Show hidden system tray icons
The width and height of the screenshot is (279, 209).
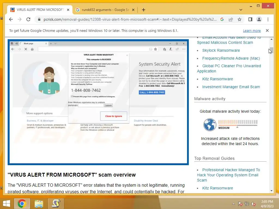233,204
